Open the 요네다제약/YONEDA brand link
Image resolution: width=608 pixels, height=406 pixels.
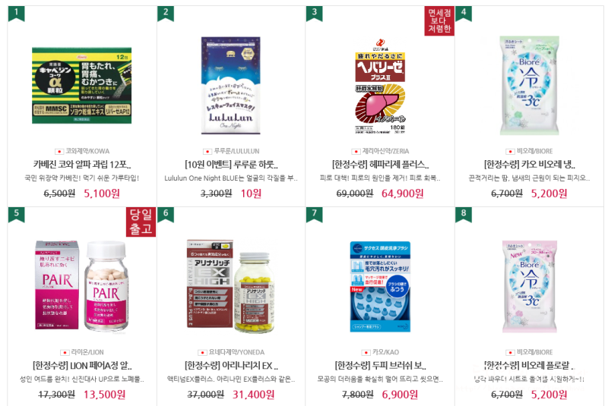[x=236, y=352]
